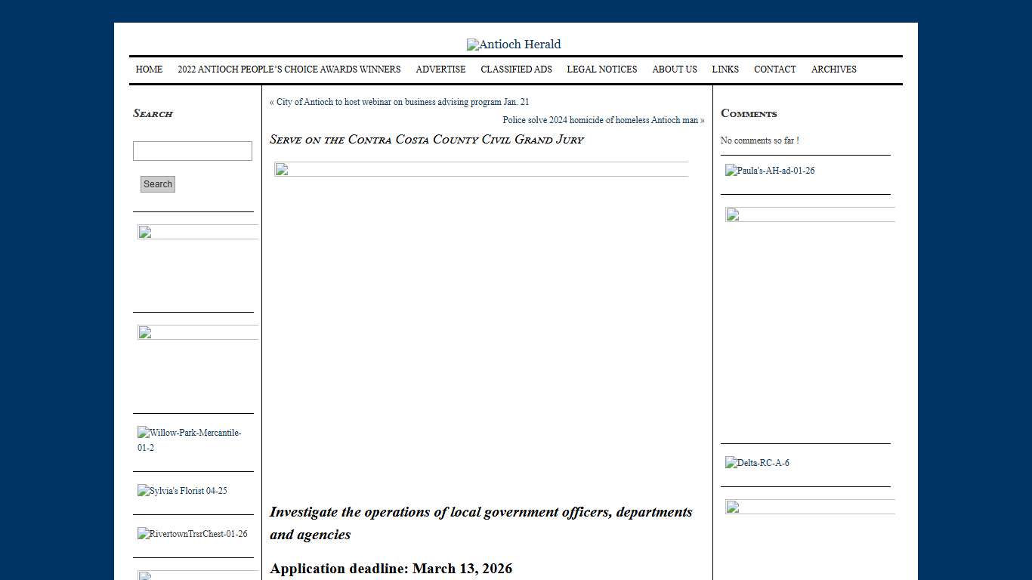Open 2022 Antioch People's Choice Awards Winners
Screen dimensions: 1032x580
tap(289, 69)
